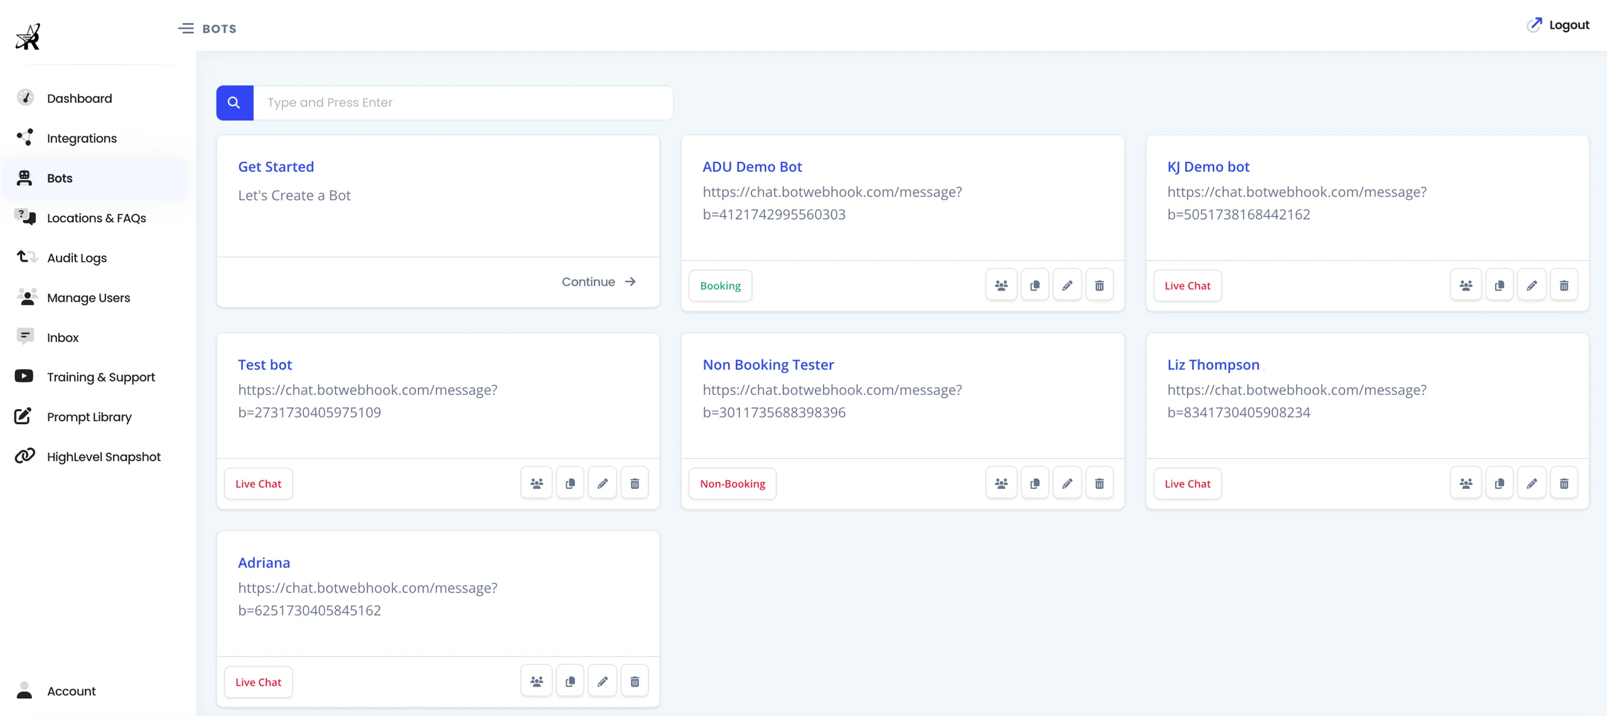Click the Booking tag on ADU Demo Bot
1607x716 pixels.
tap(720, 286)
